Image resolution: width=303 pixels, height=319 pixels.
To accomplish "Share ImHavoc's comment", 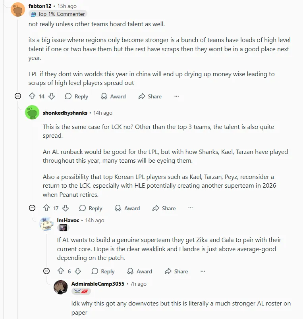I will tap(177, 271).
